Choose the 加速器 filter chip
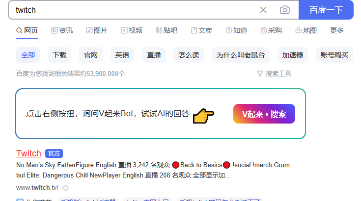This screenshot has height=201, width=361. click(x=293, y=55)
